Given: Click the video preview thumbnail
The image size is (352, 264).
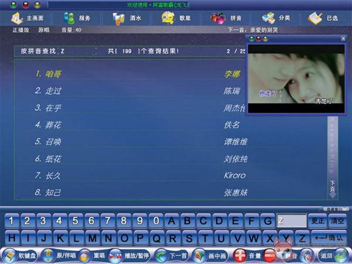Looking at the screenshot, I should coord(296,79).
